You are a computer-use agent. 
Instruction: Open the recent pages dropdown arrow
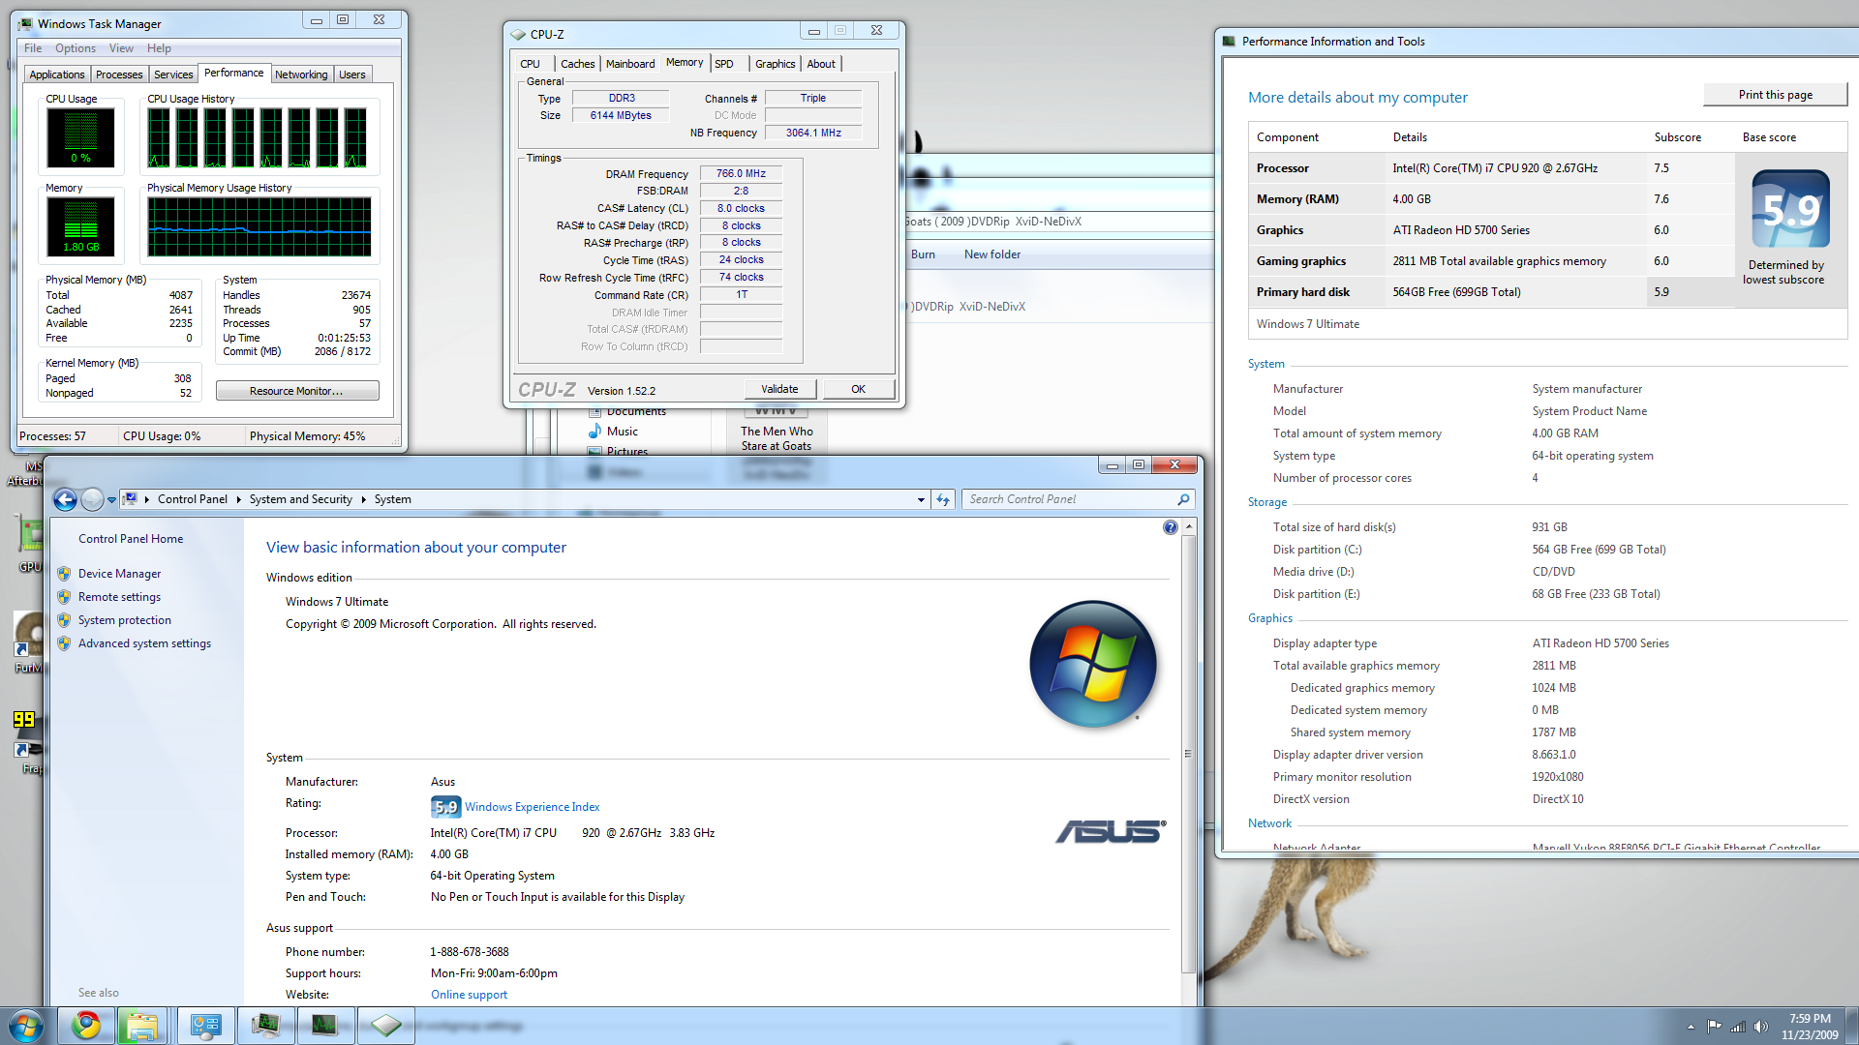click(111, 500)
